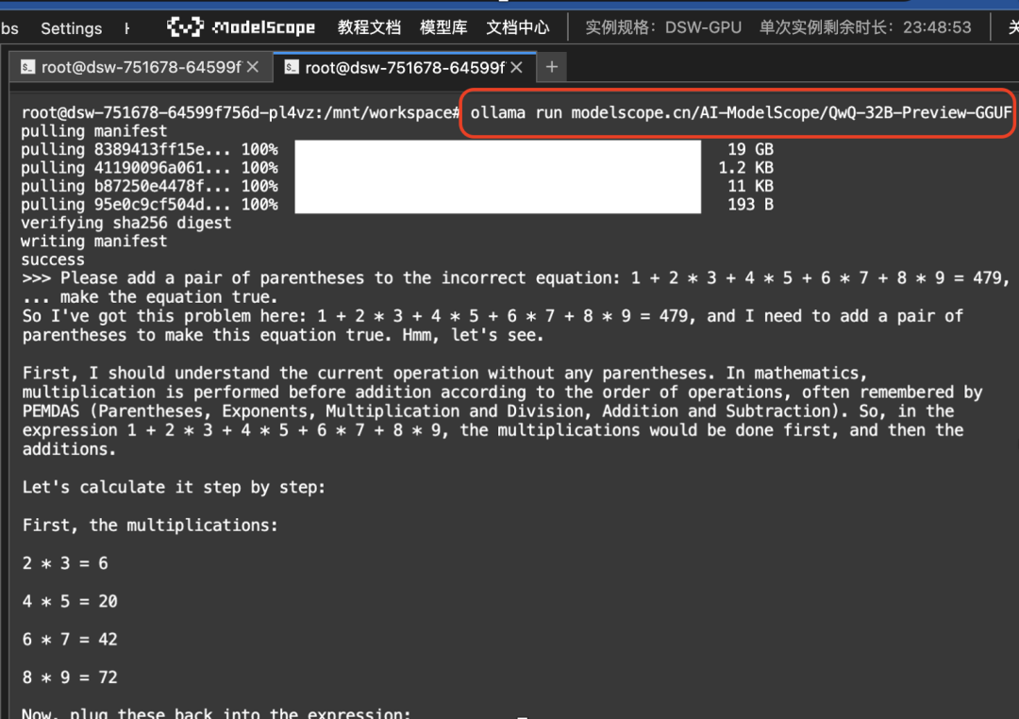Open 模型库 model library link
Viewport: 1019px width, 719px height.
443,27
